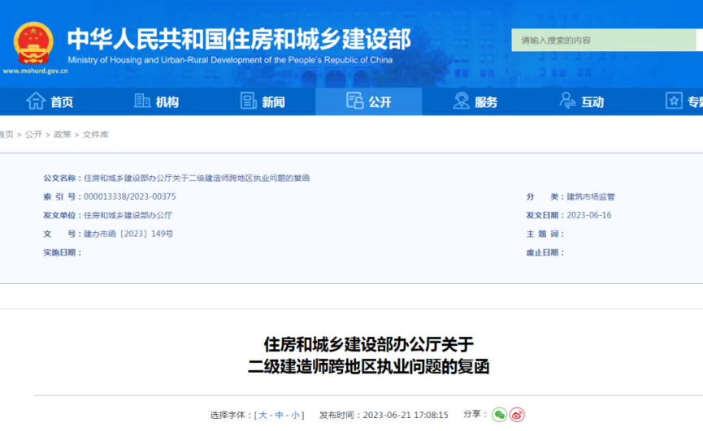Click the document-lock icon beside 公开
The image size is (703, 431).
[x=354, y=101]
